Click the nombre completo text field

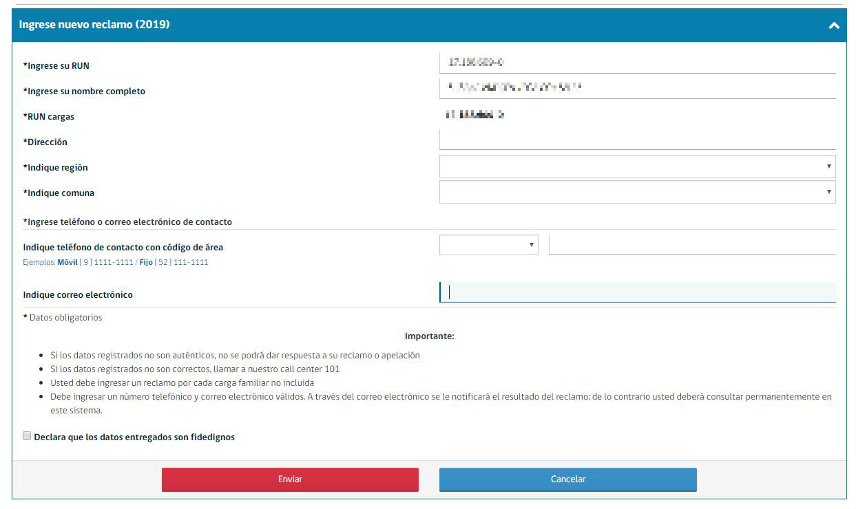[x=636, y=88]
